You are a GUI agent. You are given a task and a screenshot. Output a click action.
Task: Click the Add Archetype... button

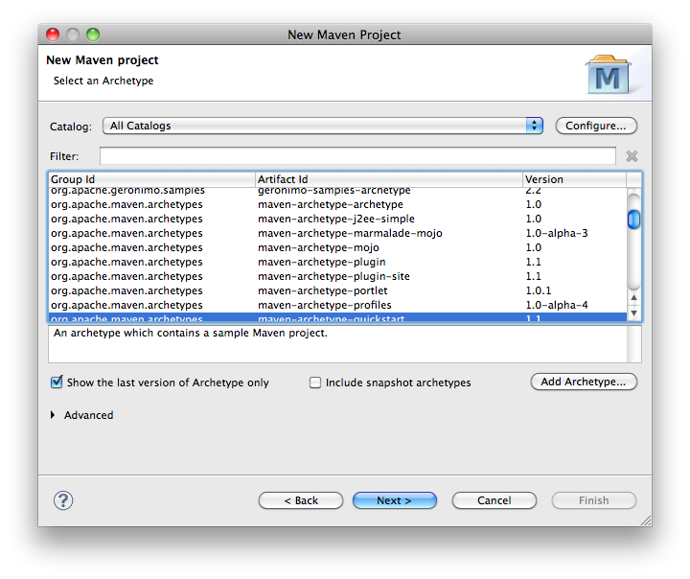click(584, 382)
